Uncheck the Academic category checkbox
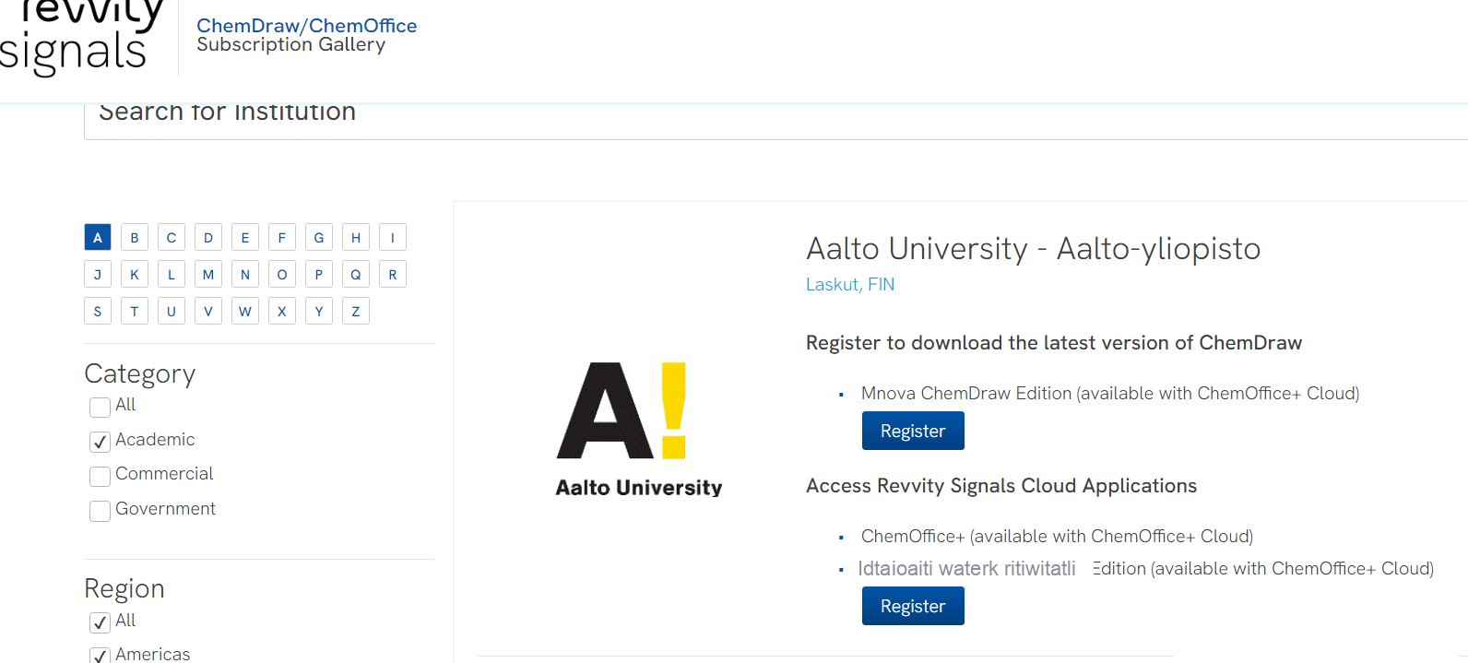This screenshot has width=1468, height=663. (x=101, y=443)
